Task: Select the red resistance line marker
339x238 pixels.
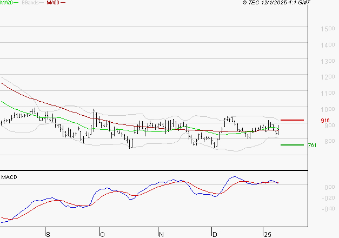Action: tap(292, 120)
